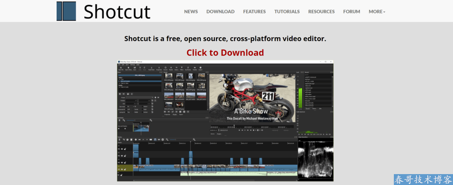Toggle the Crop filter checkbox
The height and width of the screenshot is (185, 453).
coord(120,80)
